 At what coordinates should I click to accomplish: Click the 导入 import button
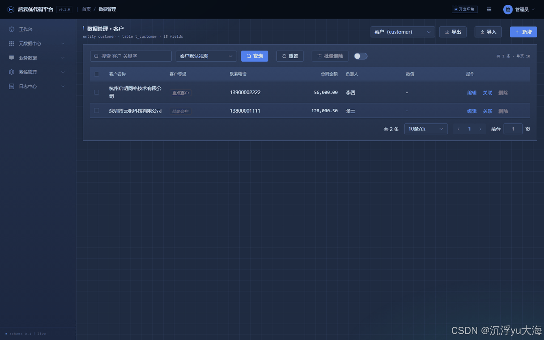[488, 32]
